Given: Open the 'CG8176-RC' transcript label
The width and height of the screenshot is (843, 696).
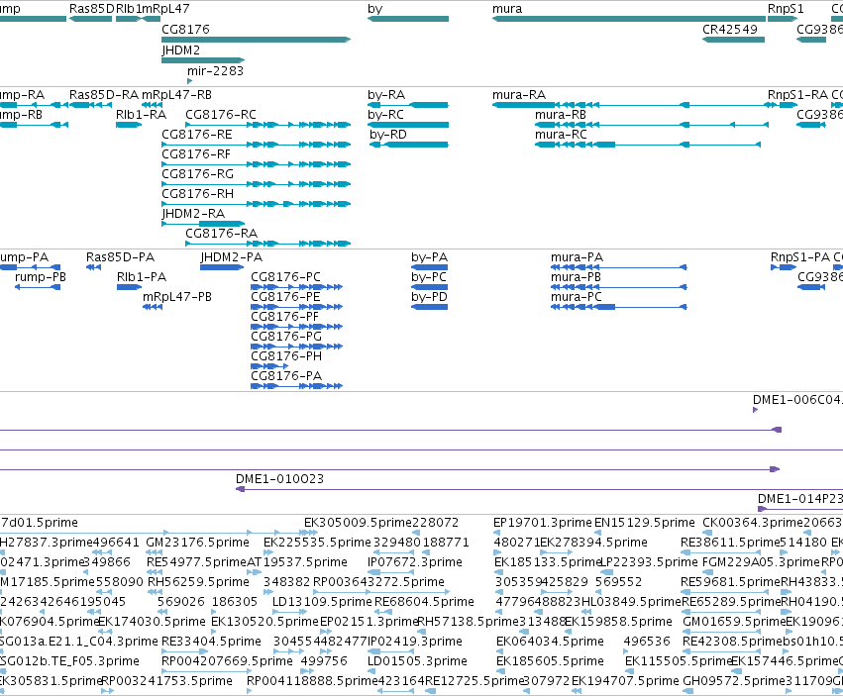Looking at the screenshot, I should pos(221,115).
